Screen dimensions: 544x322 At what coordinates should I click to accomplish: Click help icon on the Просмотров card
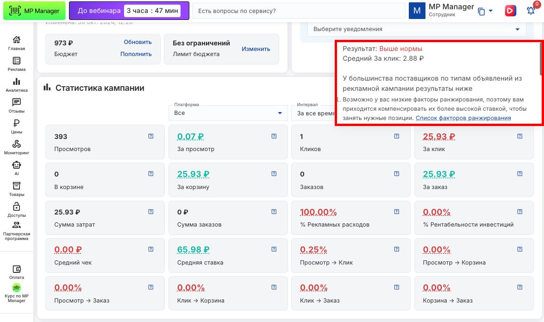(150, 136)
